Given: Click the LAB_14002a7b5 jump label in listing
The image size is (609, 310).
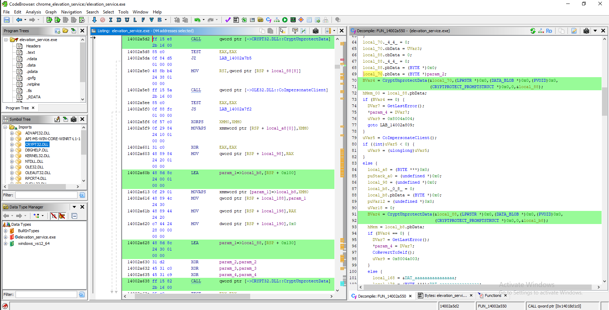Looking at the screenshot, I should pyautogui.click(x=235, y=58).
